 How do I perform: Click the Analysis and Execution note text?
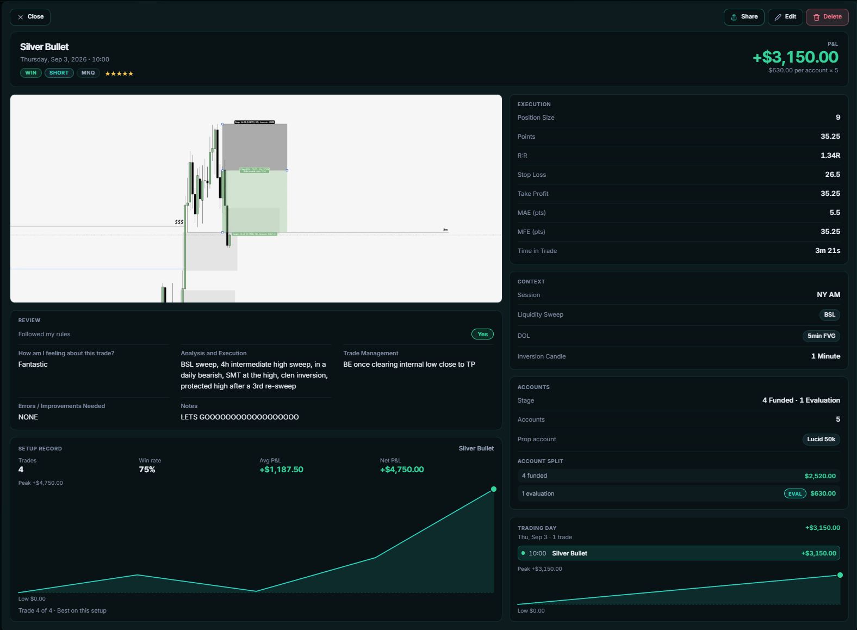[x=254, y=375]
